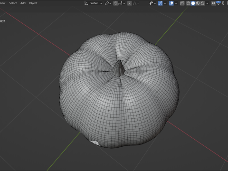Open Global transform orientation dropdown
The image size is (228, 171).
[93, 3]
